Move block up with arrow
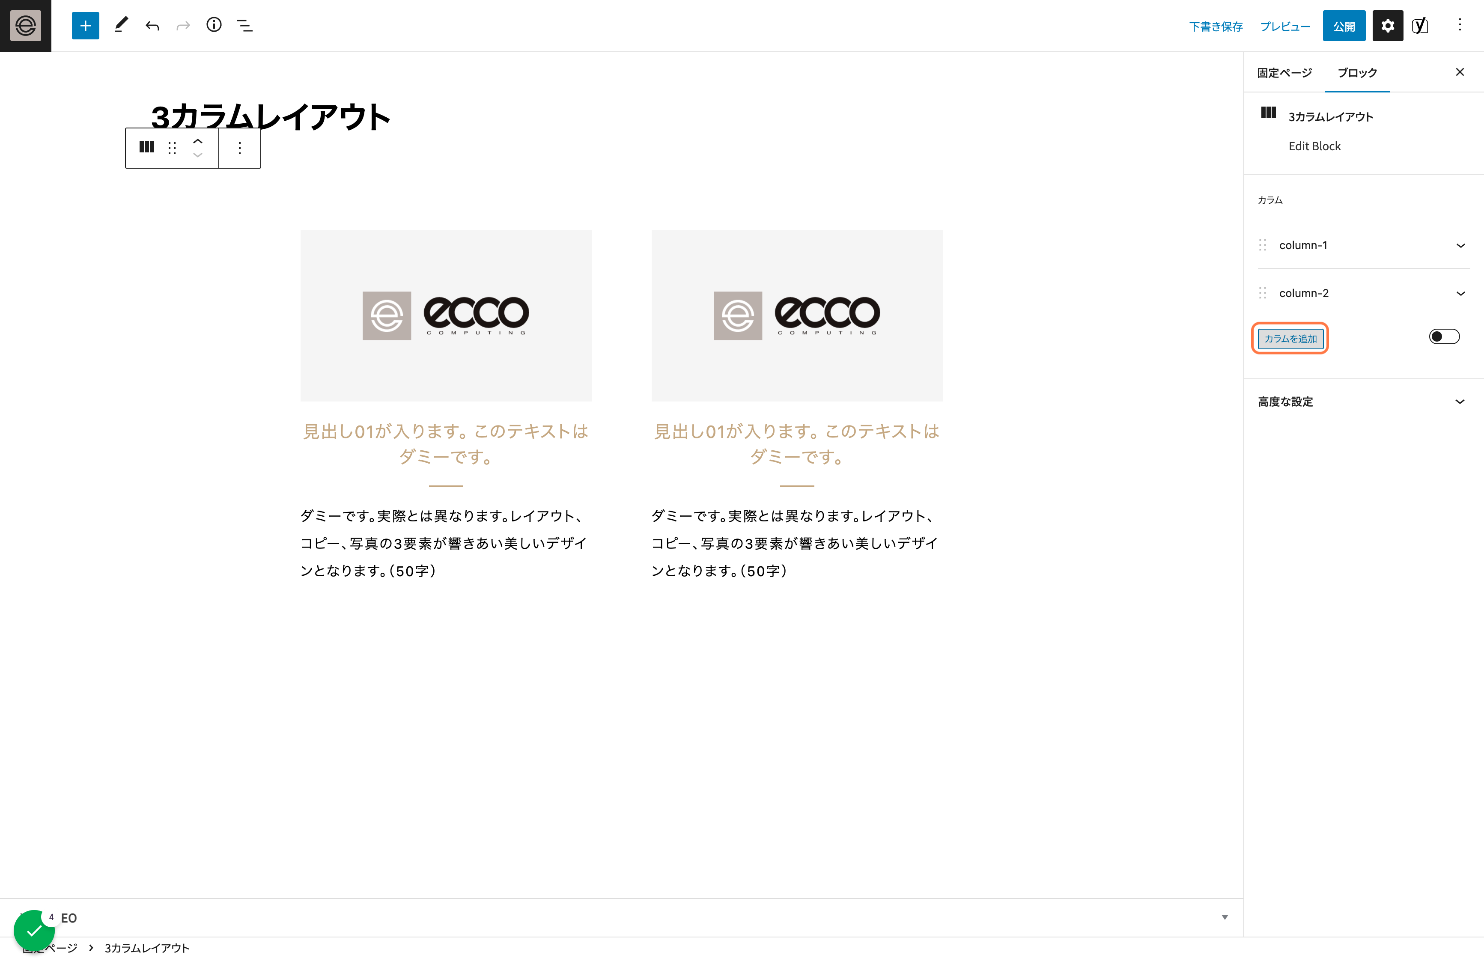The height and width of the screenshot is (958, 1484). pyautogui.click(x=198, y=141)
